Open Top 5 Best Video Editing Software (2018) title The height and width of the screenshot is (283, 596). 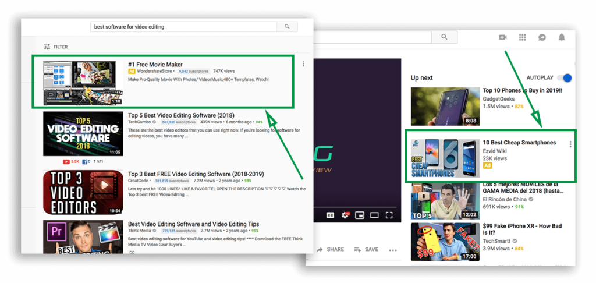click(x=182, y=115)
